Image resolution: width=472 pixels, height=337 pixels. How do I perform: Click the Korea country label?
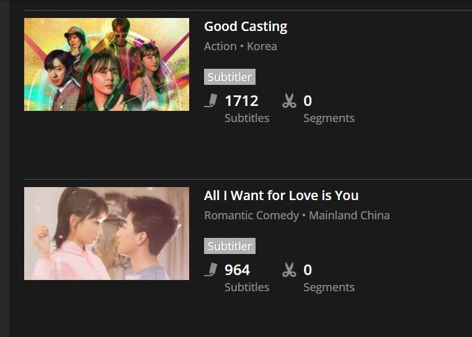262,46
